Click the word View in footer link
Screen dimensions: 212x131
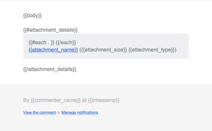[x=28, y=112]
